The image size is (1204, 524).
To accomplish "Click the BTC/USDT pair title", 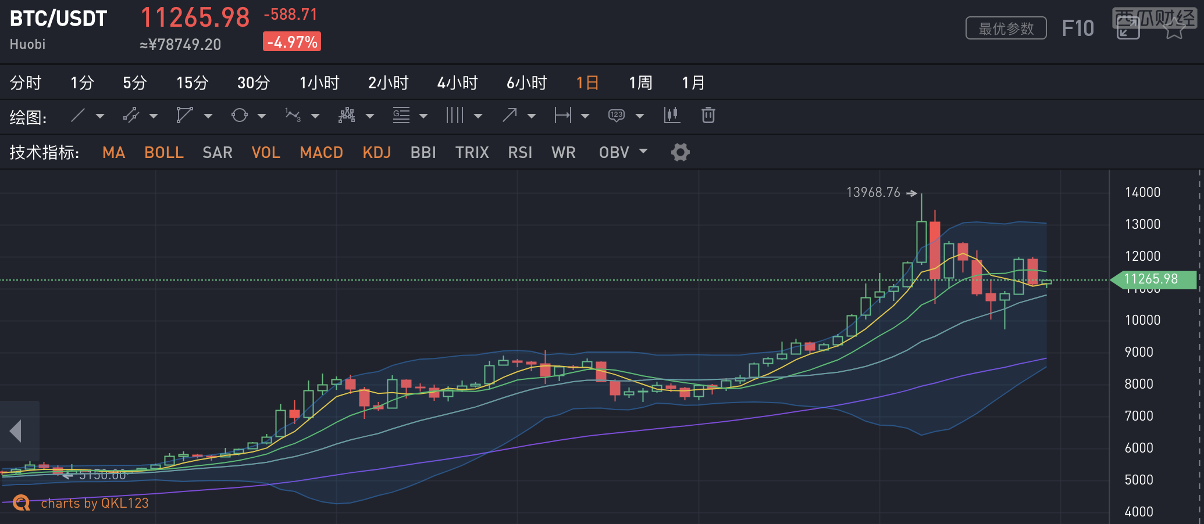I will [58, 19].
